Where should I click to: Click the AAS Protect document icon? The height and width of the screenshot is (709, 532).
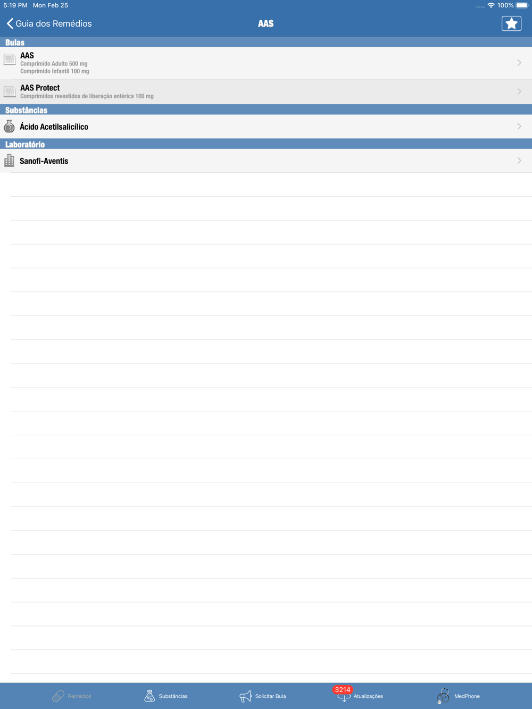pyautogui.click(x=10, y=91)
